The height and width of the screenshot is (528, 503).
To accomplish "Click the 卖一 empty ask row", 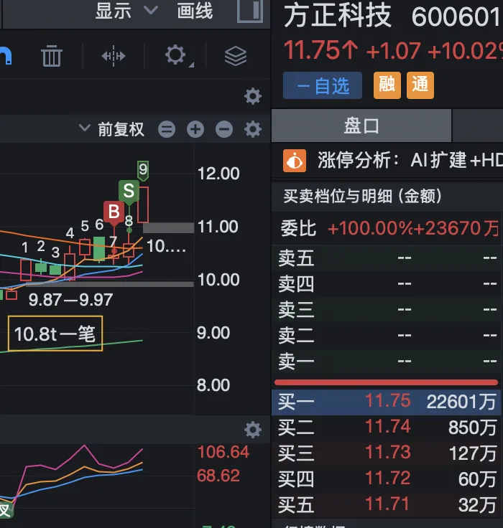I will 387,362.
